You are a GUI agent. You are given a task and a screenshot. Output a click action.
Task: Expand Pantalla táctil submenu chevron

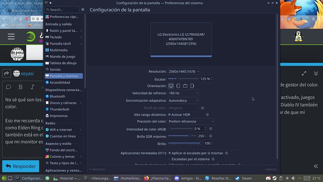point(81,44)
